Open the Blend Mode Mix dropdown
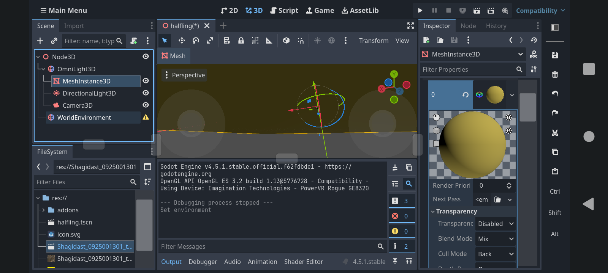Image resolution: width=608 pixels, height=273 pixels. [495, 239]
